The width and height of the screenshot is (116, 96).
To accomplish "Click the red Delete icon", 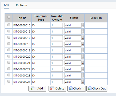I will click(52, 88).
